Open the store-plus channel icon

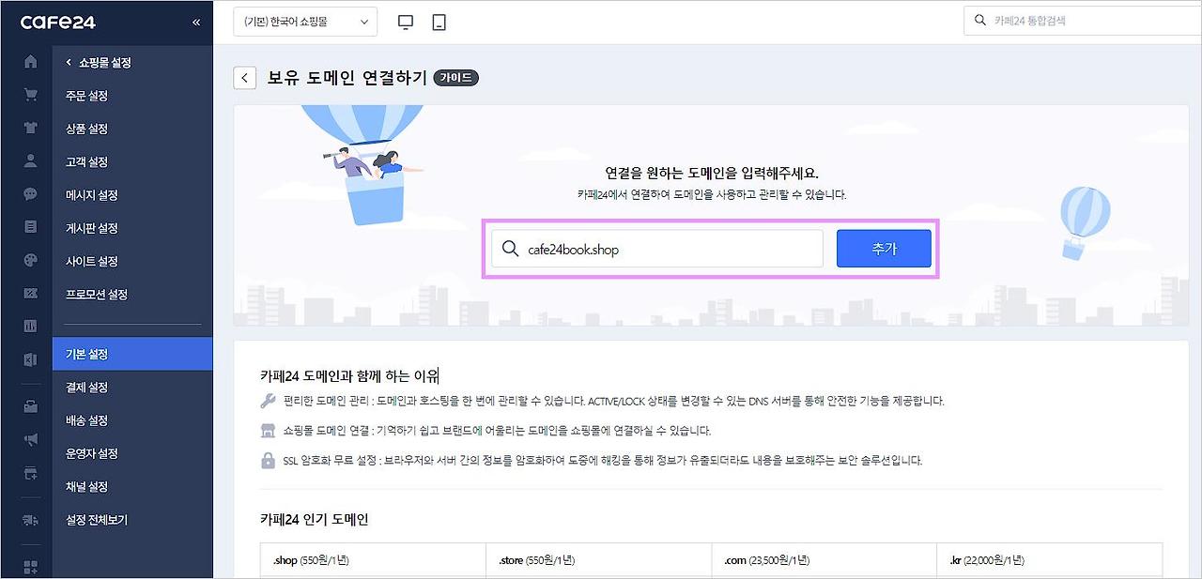click(x=31, y=474)
